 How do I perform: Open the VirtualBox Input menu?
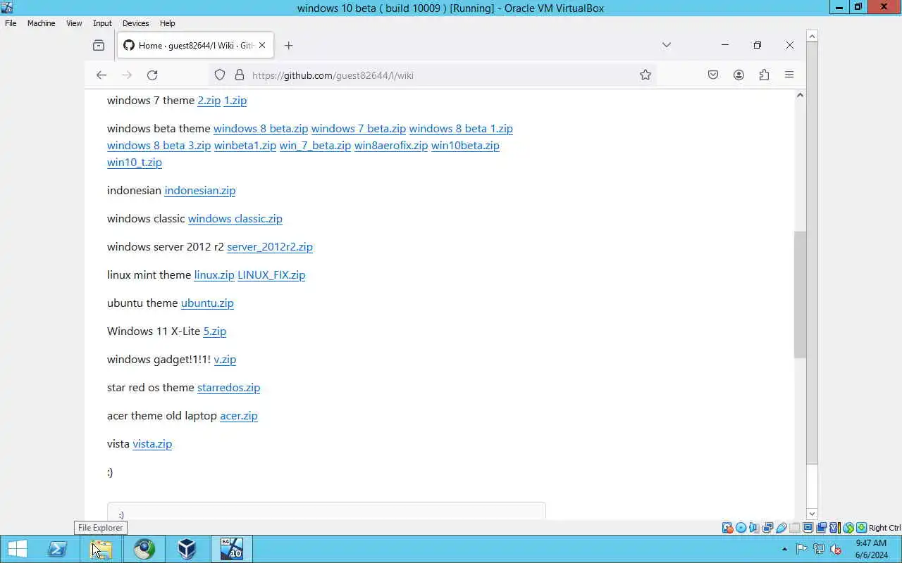(x=102, y=23)
